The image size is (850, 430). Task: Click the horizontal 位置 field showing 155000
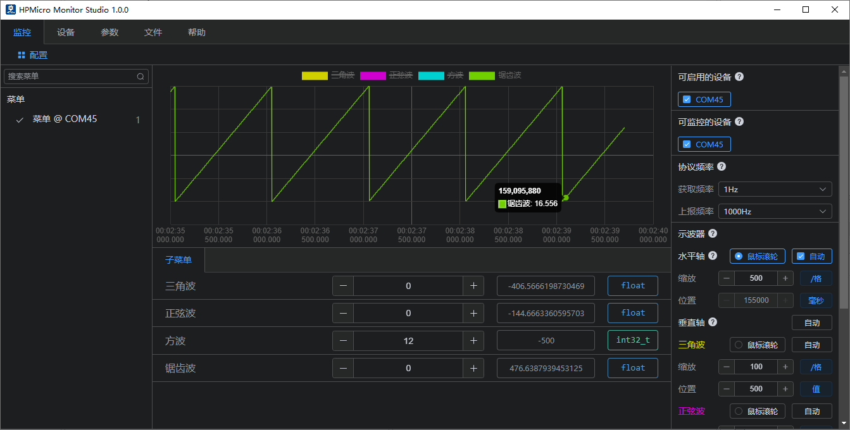tap(756, 300)
